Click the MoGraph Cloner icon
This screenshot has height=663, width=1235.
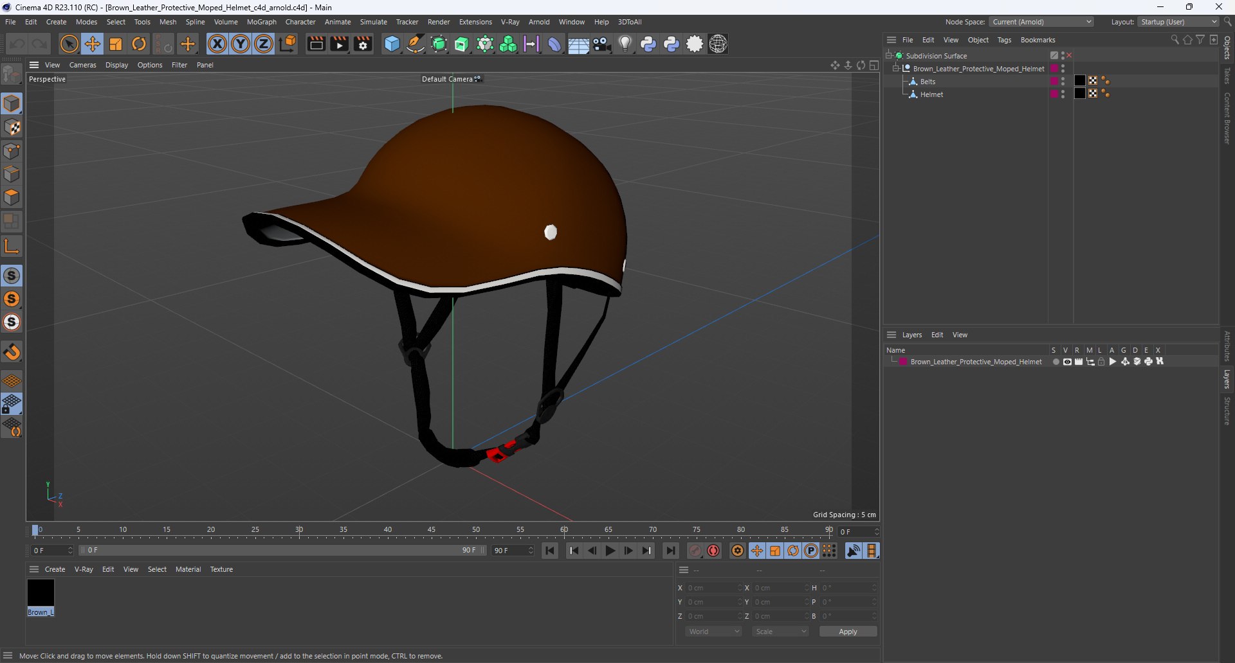pos(508,44)
